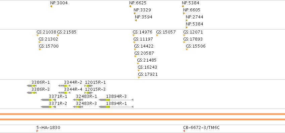Open the NP:6625 feature label
The width and height of the screenshot is (285, 133).
138,3
